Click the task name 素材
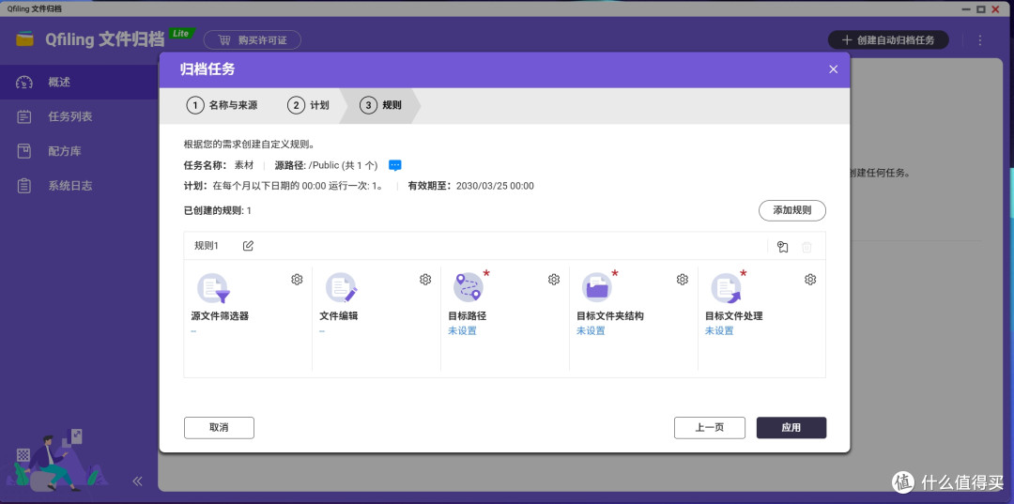This screenshot has width=1014, height=504. [x=243, y=165]
